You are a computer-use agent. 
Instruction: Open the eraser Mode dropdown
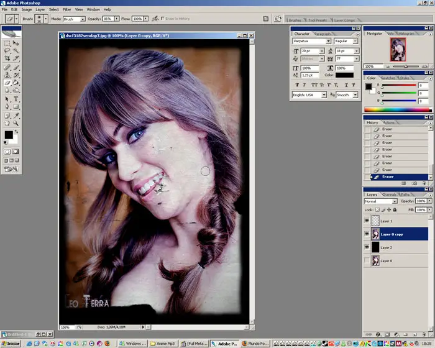tap(74, 19)
